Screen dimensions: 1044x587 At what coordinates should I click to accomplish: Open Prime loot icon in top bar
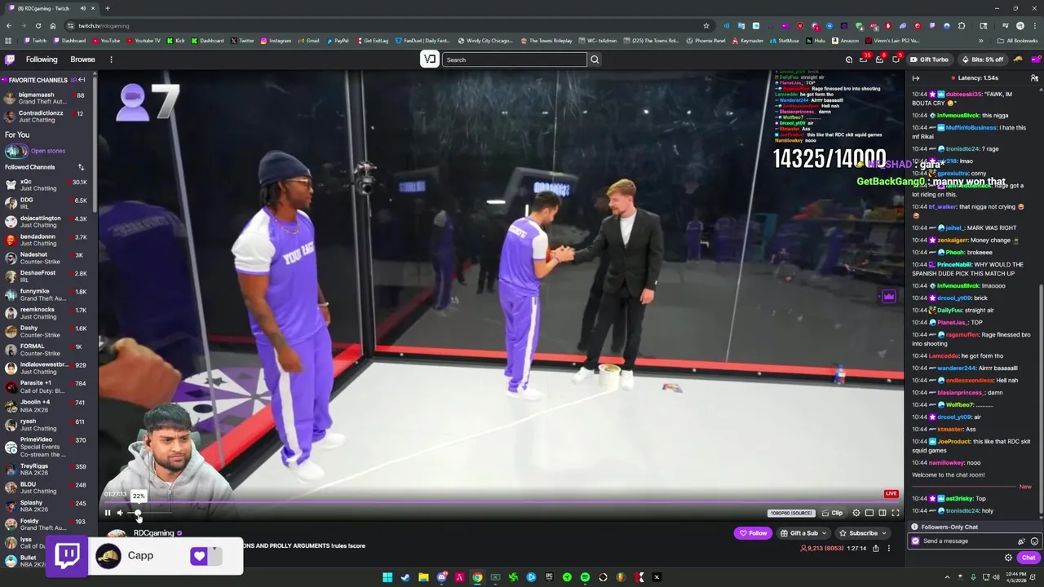(x=849, y=60)
